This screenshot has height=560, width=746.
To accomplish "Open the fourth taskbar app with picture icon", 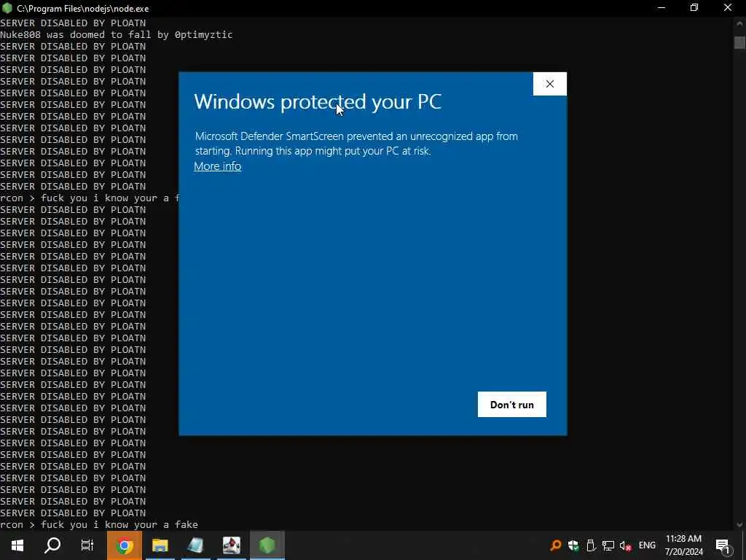I will click(231, 545).
